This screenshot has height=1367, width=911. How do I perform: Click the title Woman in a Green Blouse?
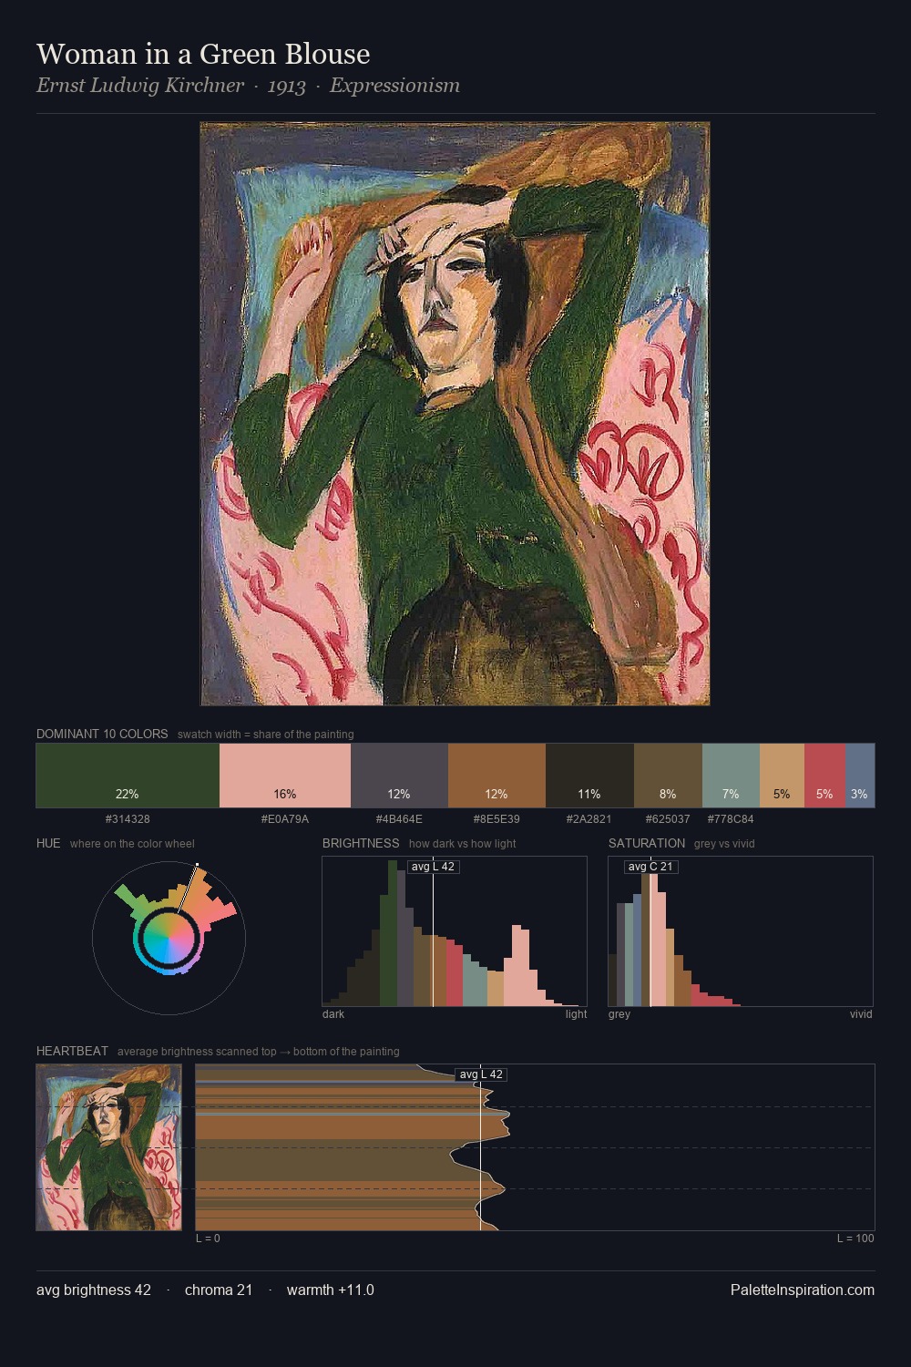tap(203, 54)
